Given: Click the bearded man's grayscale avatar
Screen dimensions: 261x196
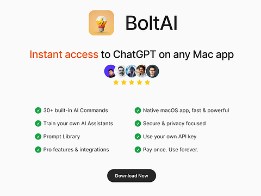Looking at the screenshot, I should coord(121,71).
